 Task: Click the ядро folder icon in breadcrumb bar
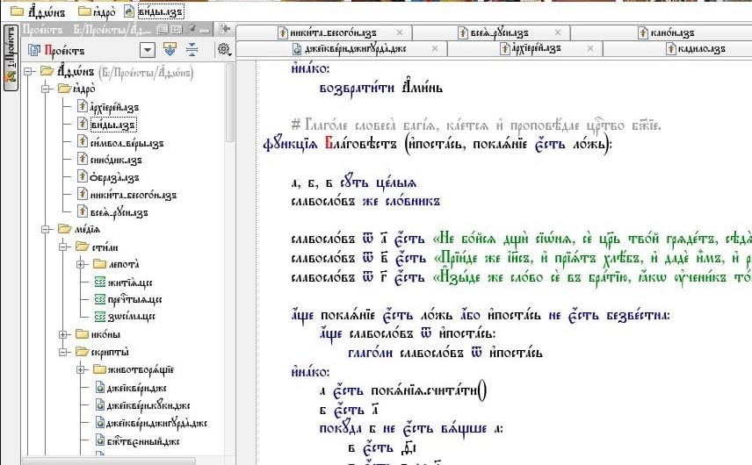coord(84,11)
